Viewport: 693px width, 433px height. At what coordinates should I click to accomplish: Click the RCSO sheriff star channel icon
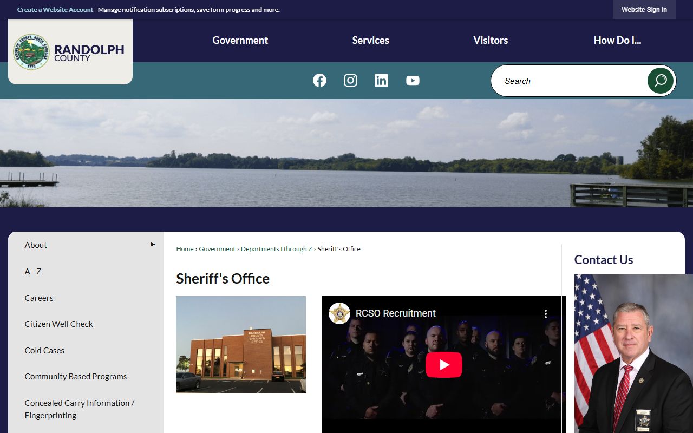(339, 313)
